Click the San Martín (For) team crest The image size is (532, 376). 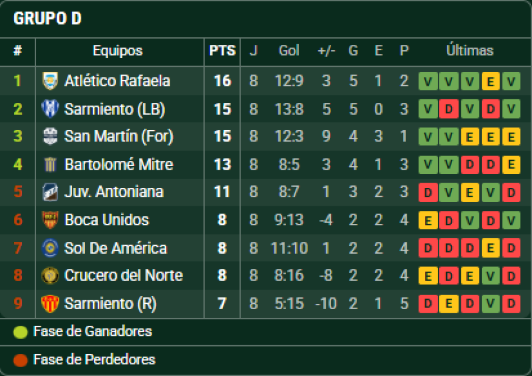(x=50, y=137)
